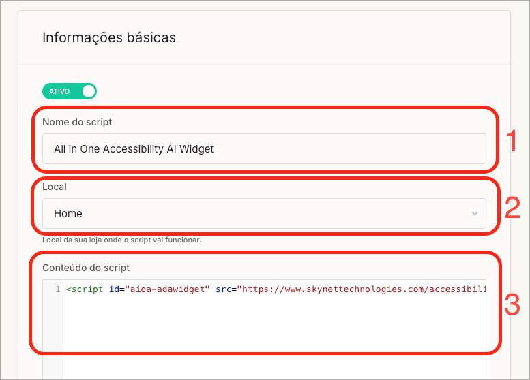The height and width of the screenshot is (380, 530).
Task: Click the ATIVO label text inside the switch
Action: click(x=59, y=91)
